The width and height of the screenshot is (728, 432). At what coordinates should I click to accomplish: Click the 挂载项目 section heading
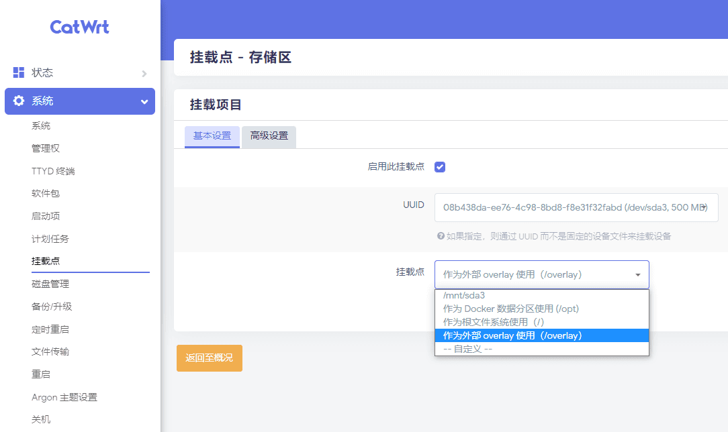pyautogui.click(x=216, y=105)
